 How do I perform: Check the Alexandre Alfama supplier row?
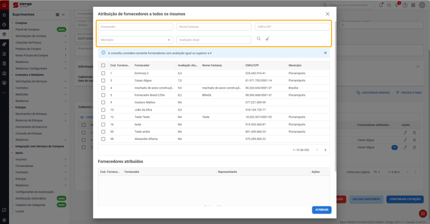tap(103, 139)
